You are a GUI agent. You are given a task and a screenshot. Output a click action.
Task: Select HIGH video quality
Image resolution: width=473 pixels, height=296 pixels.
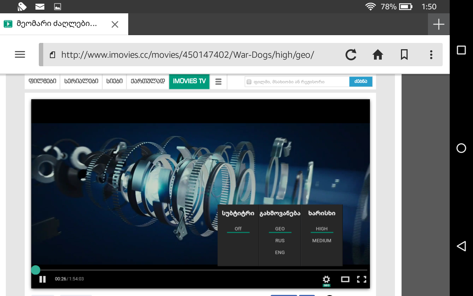[x=322, y=229]
